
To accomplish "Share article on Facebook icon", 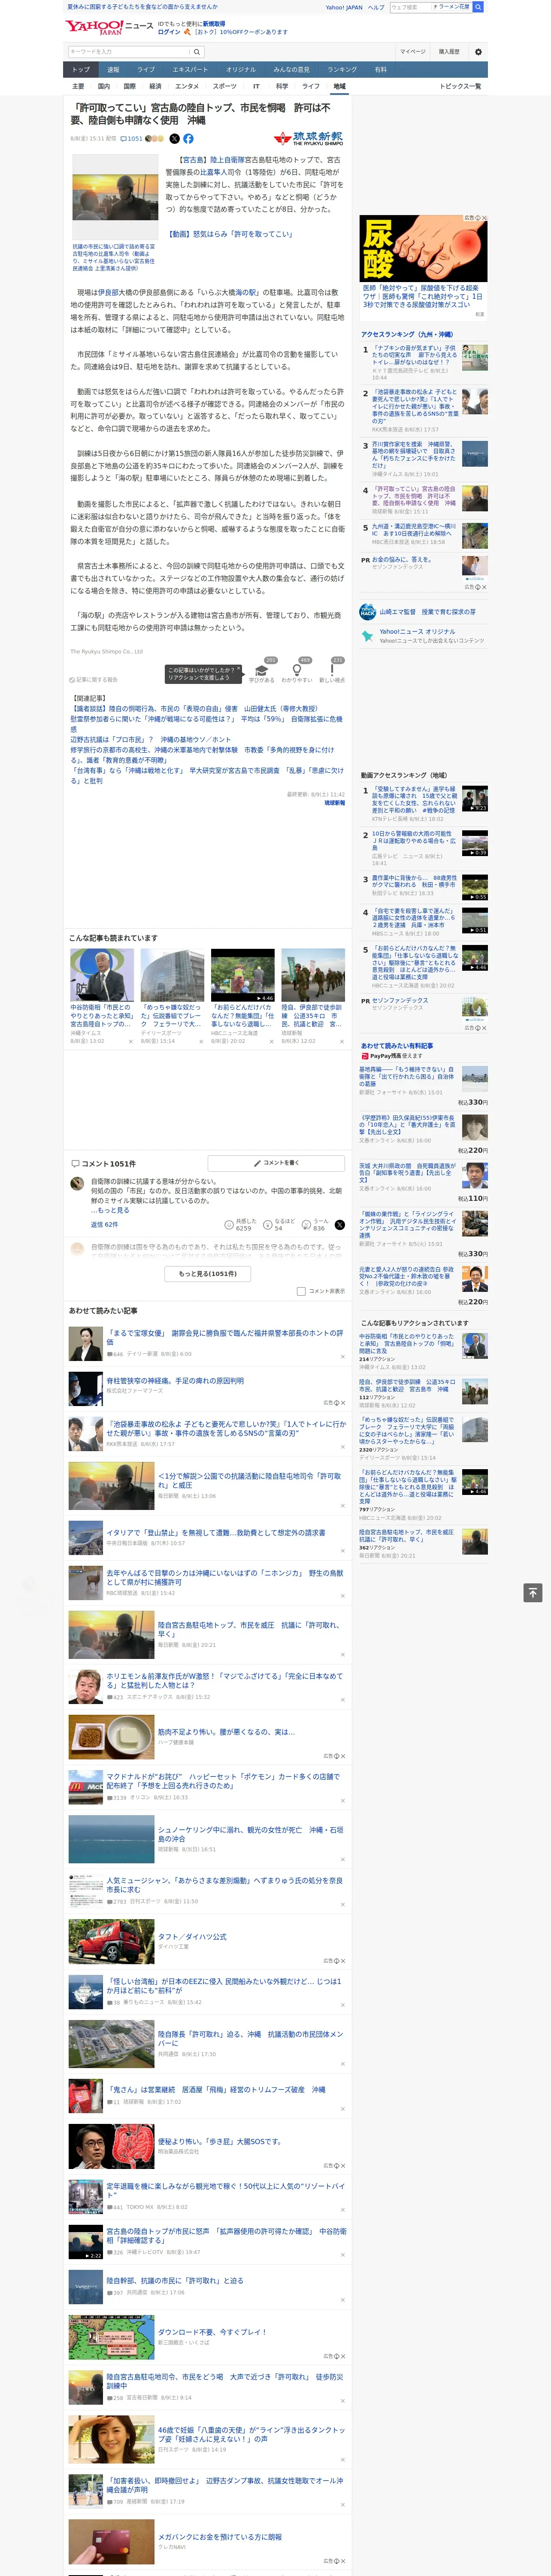I will coord(188,139).
